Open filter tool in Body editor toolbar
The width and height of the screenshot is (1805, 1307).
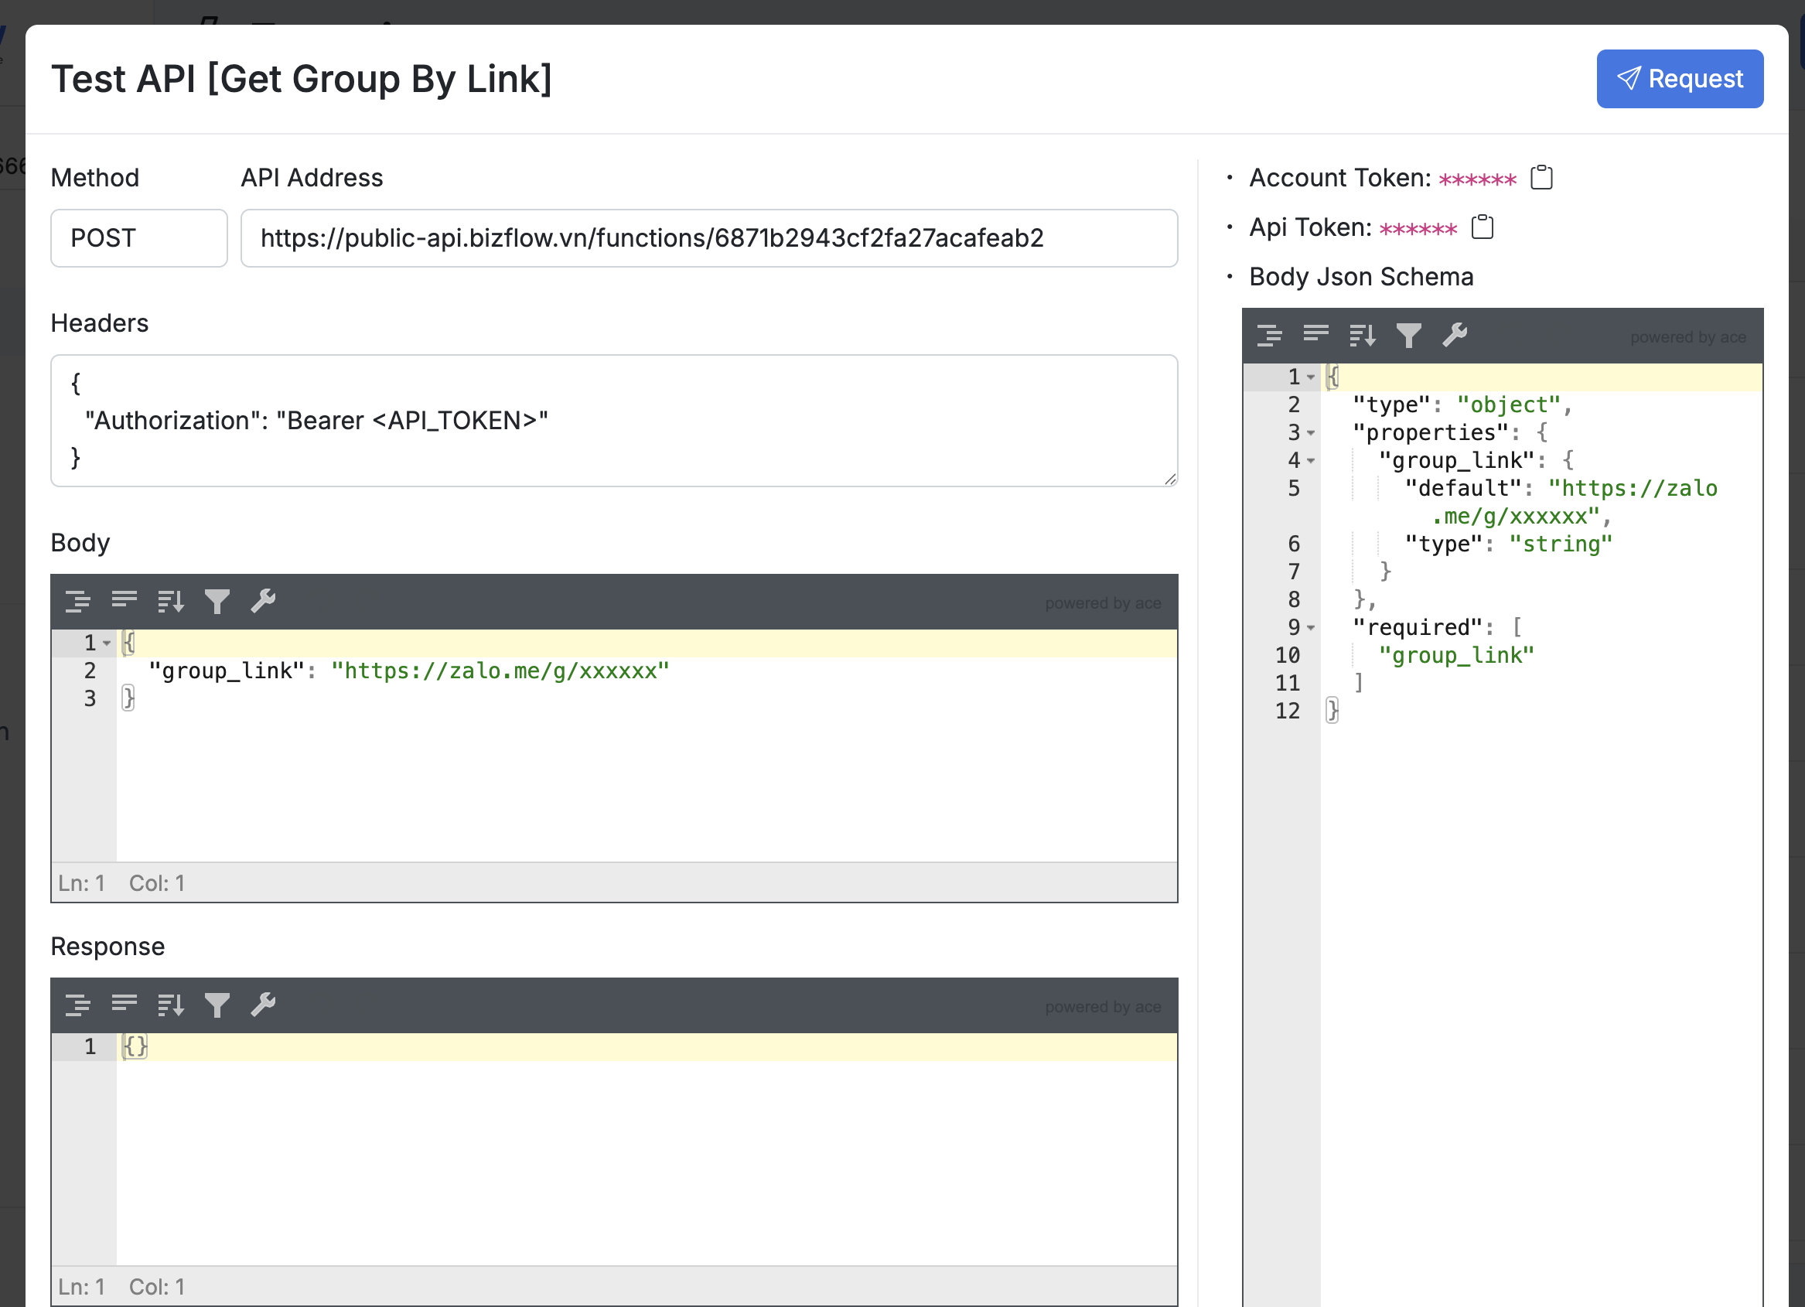217,602
